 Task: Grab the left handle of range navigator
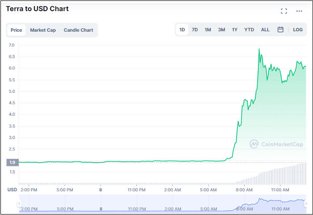click(19, 204)
